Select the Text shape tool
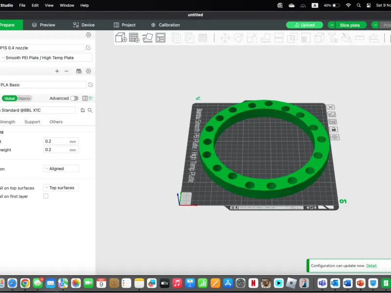 click(x=333, y=38)
